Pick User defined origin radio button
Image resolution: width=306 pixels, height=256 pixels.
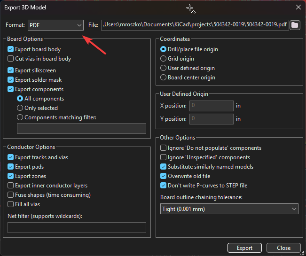click(164, 68)
